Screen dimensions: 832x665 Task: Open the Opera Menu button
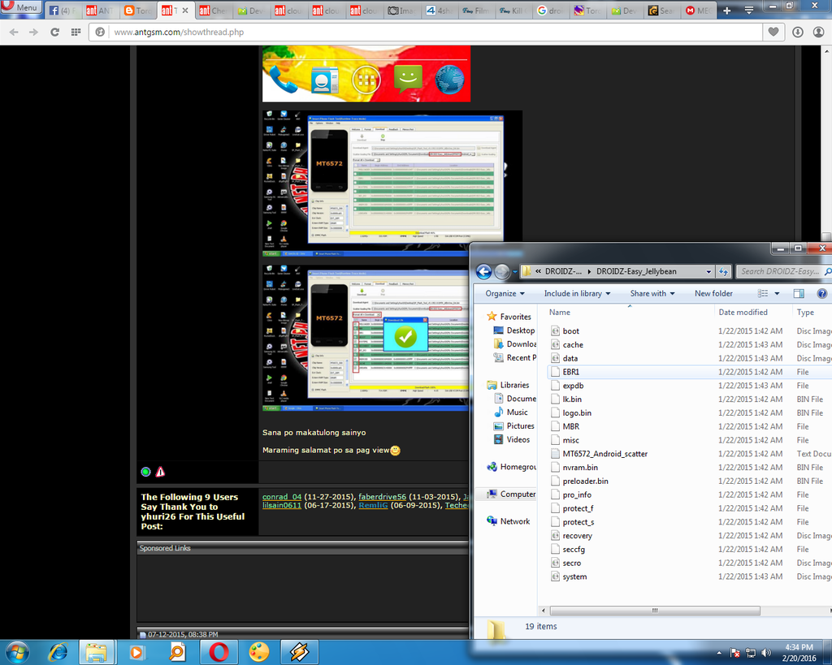click(21, 7)
